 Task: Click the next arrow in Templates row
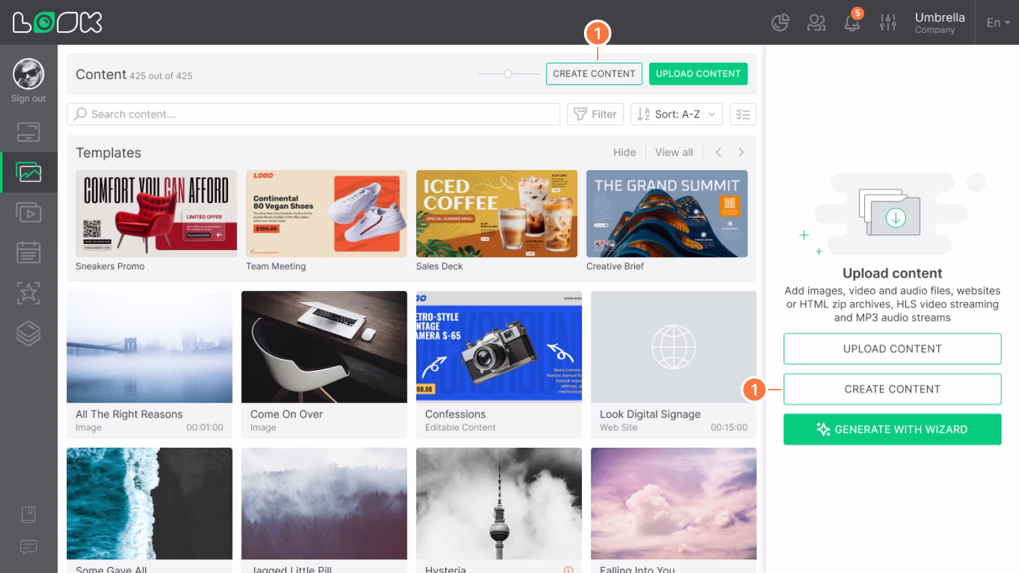pyautogui.click(x=741, y=152)
